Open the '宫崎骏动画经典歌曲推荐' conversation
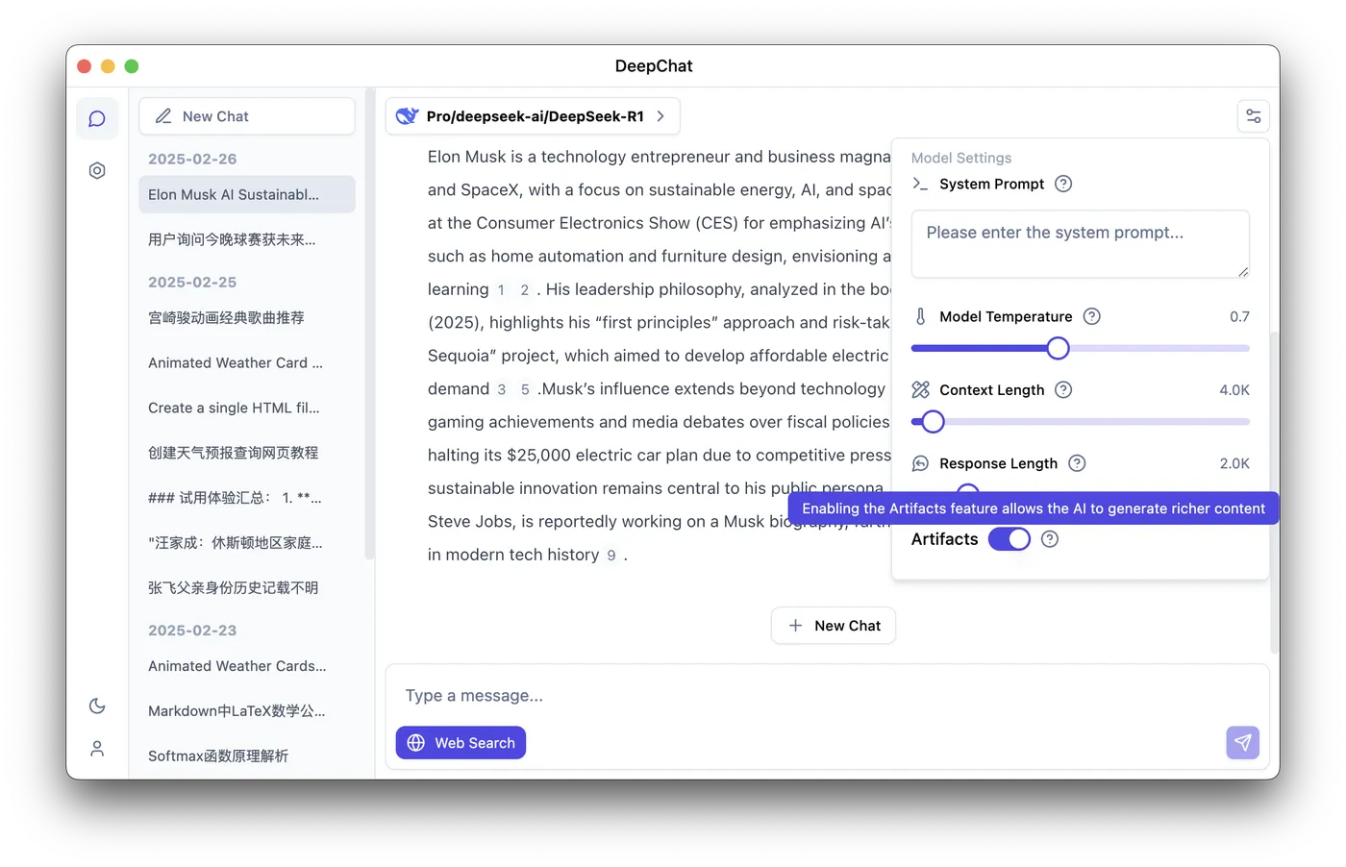1346x867 pixels. tap(247, 317)
